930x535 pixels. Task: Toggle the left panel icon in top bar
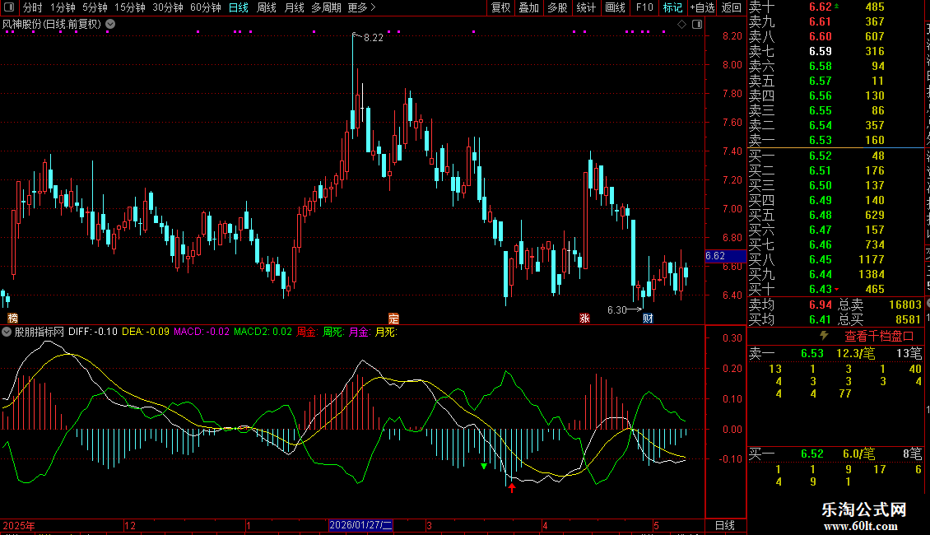(x=10, y=7)
